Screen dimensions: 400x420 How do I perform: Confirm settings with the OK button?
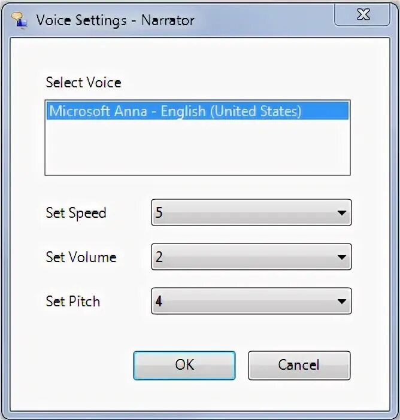coord(184,366)
